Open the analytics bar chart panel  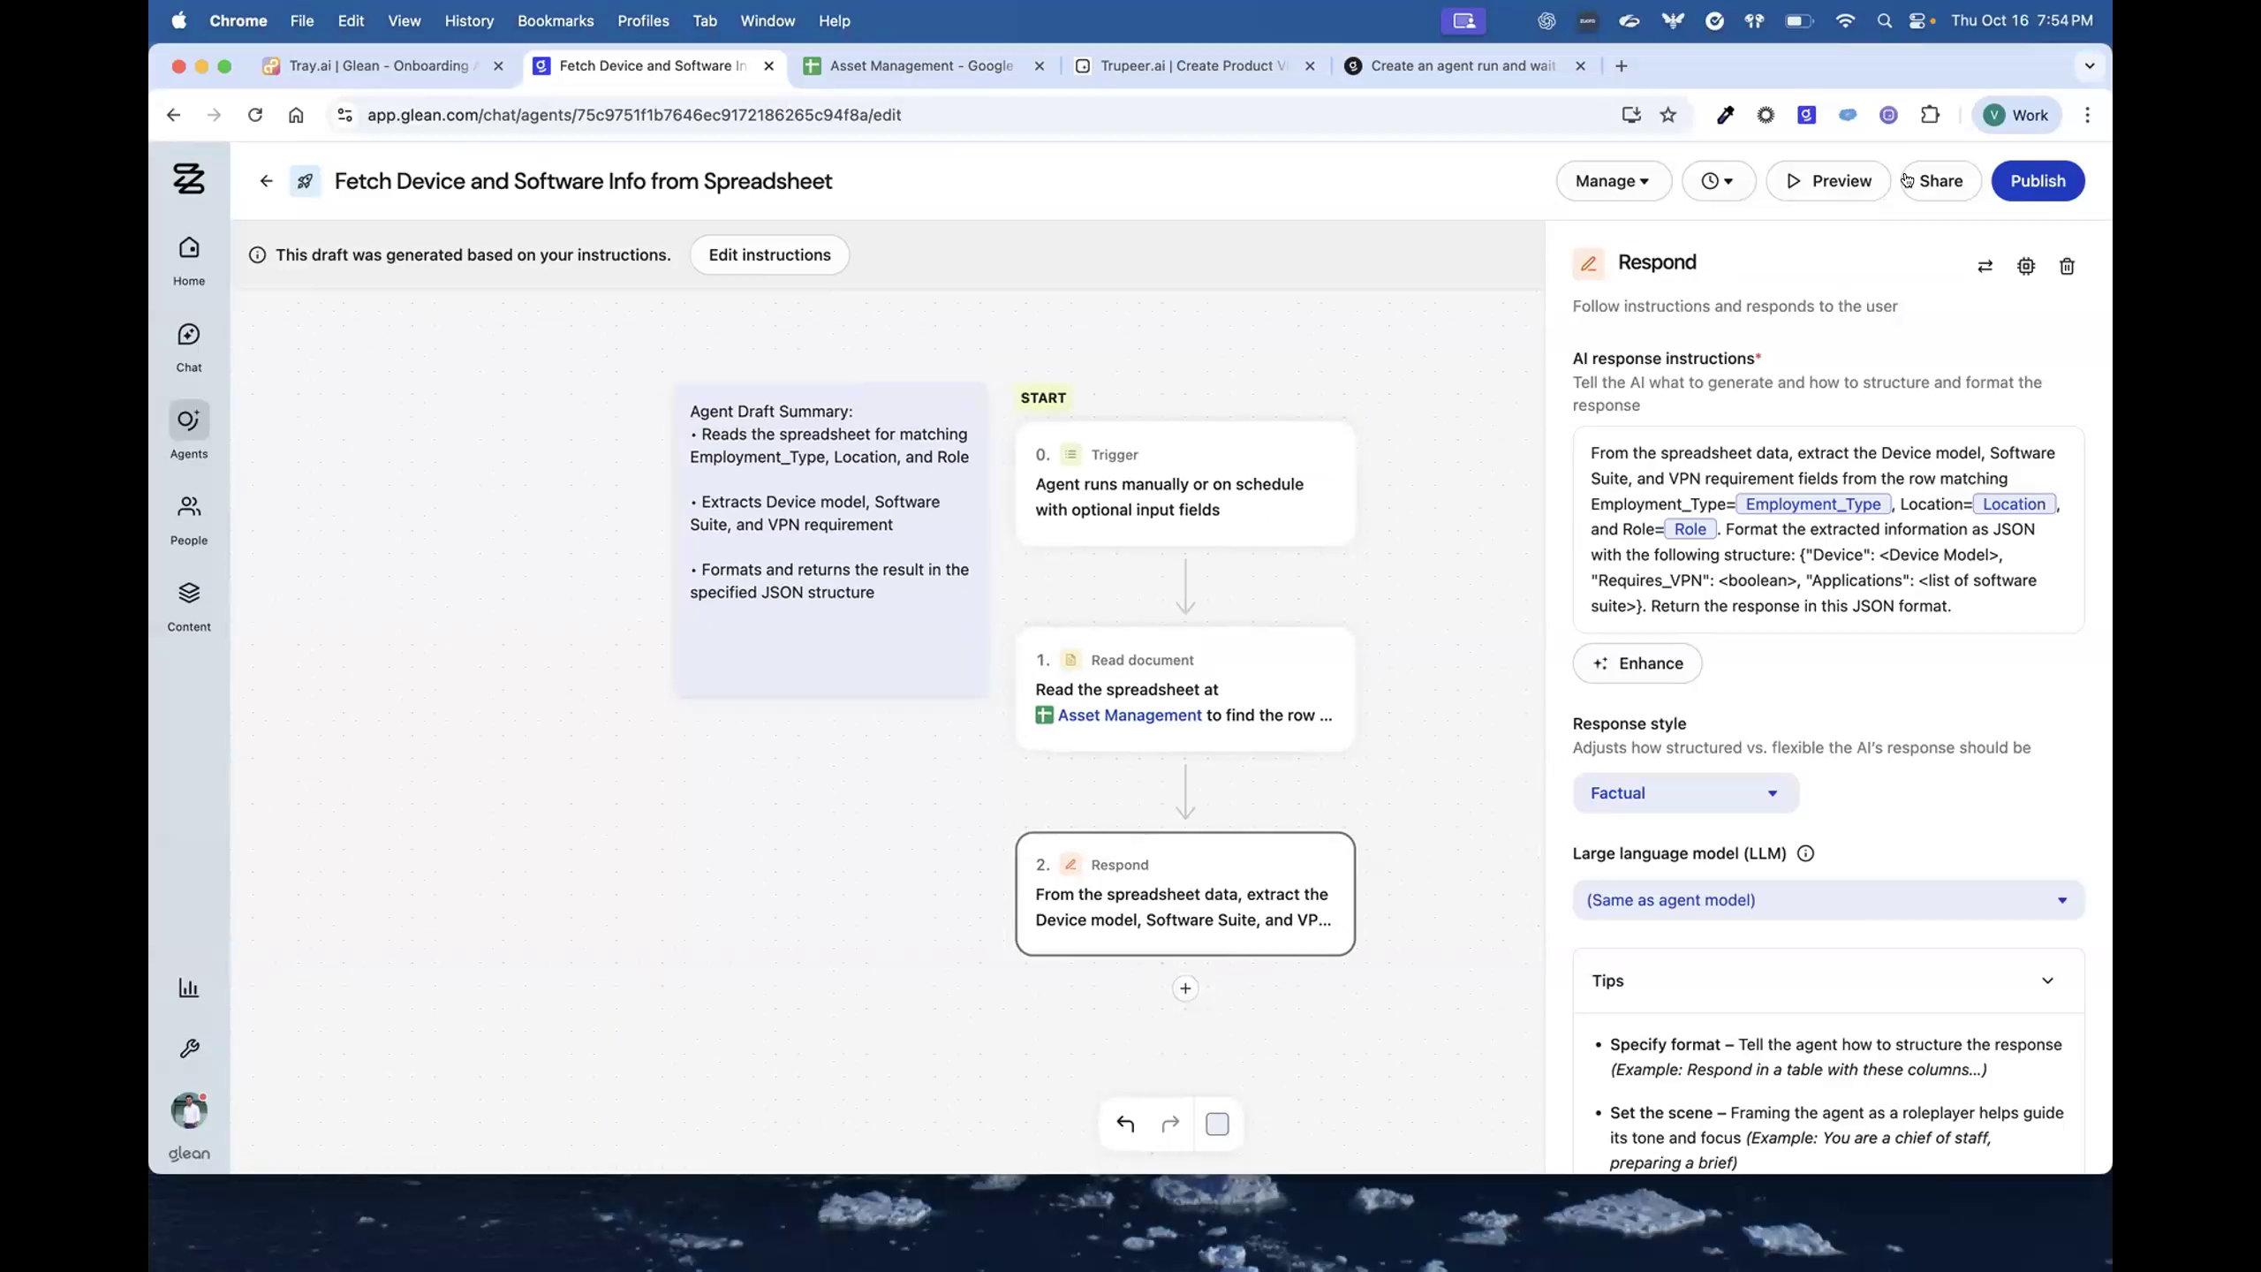[x=188, y=987]
